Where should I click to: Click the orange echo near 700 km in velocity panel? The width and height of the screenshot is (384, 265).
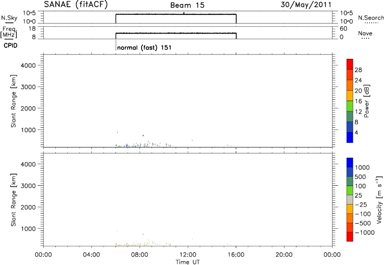click(143, 234)
